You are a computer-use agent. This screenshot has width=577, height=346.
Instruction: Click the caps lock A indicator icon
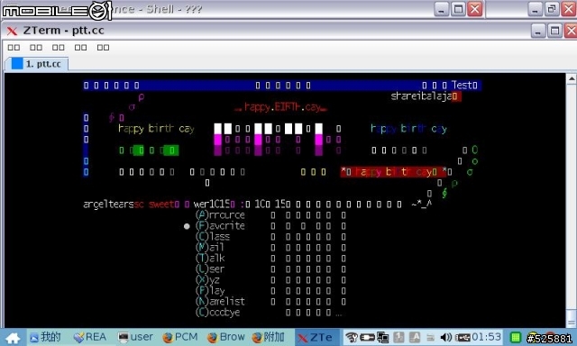(415, 337)
